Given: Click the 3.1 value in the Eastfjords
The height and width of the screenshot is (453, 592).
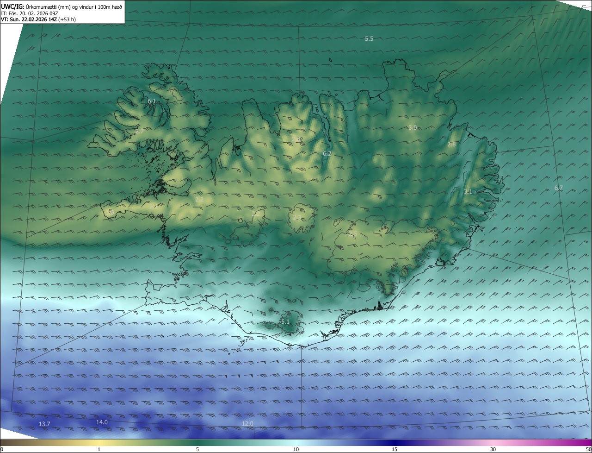Looking at the screenshot, I should point(468,191).
